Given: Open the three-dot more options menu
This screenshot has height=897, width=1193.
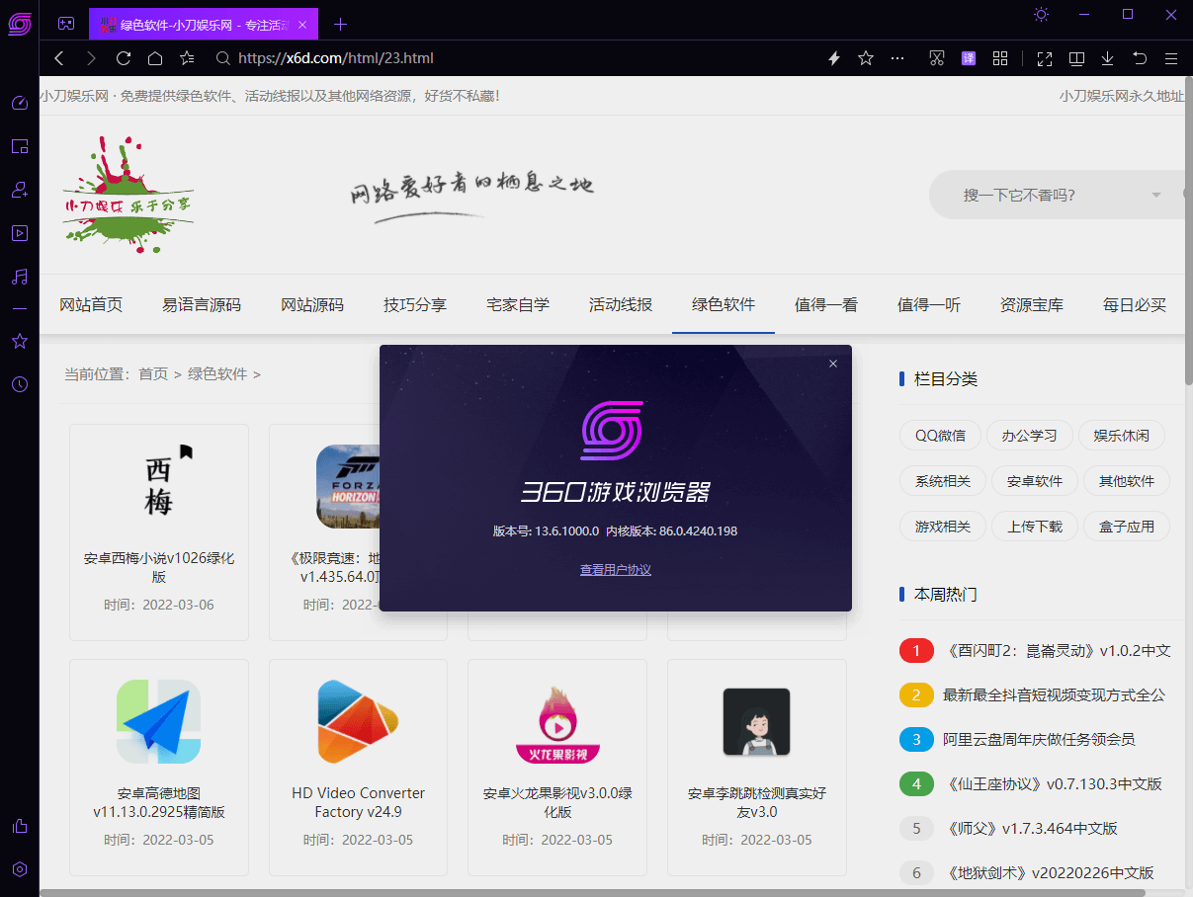Looking at the screenshot, I should [x=897, y=58].
